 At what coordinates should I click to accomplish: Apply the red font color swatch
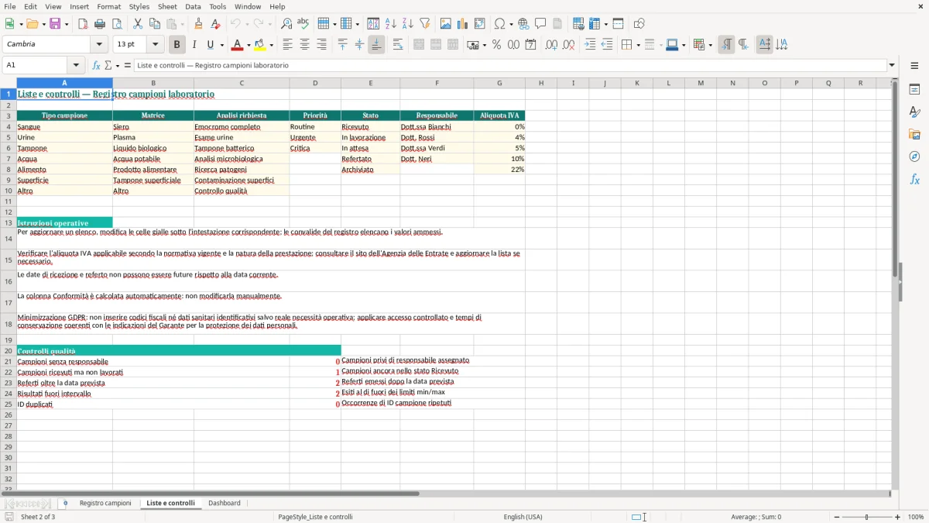click(237, 45)
